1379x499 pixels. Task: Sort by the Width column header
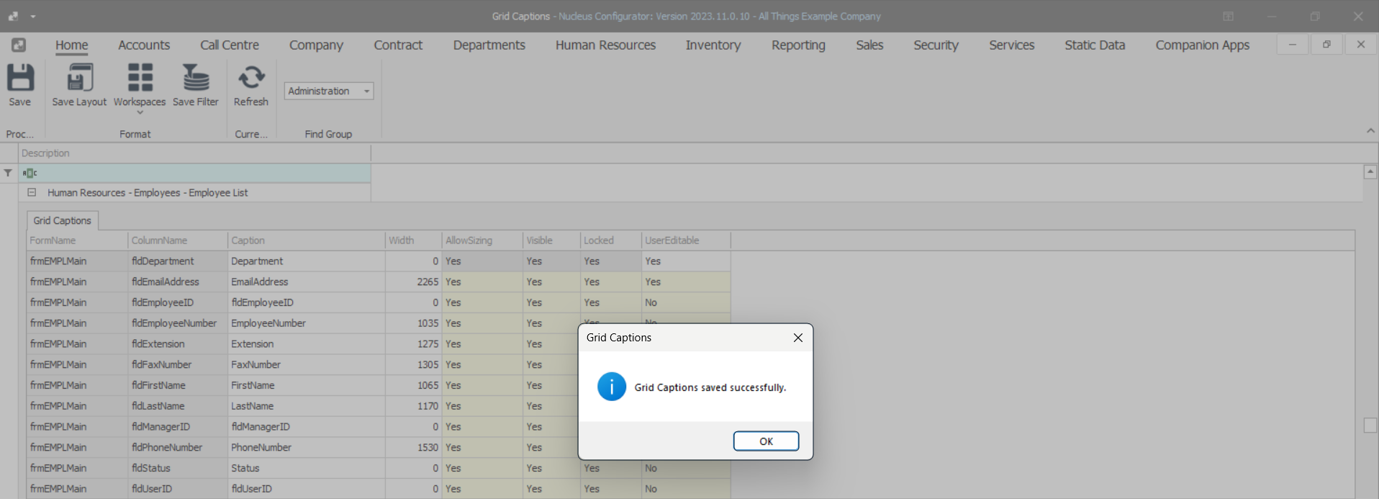[x=414, y=240]
